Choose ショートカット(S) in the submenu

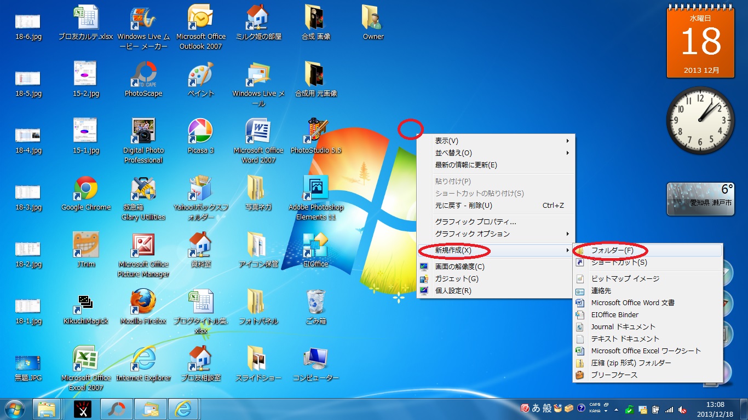pos(648,262)
